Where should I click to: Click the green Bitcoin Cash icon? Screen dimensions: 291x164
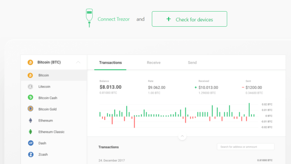pos(30,97)
